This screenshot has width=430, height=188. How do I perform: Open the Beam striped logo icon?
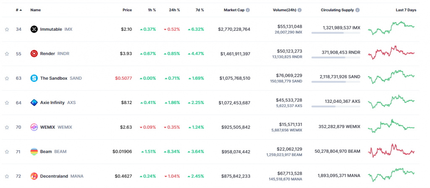pos(34,151)
